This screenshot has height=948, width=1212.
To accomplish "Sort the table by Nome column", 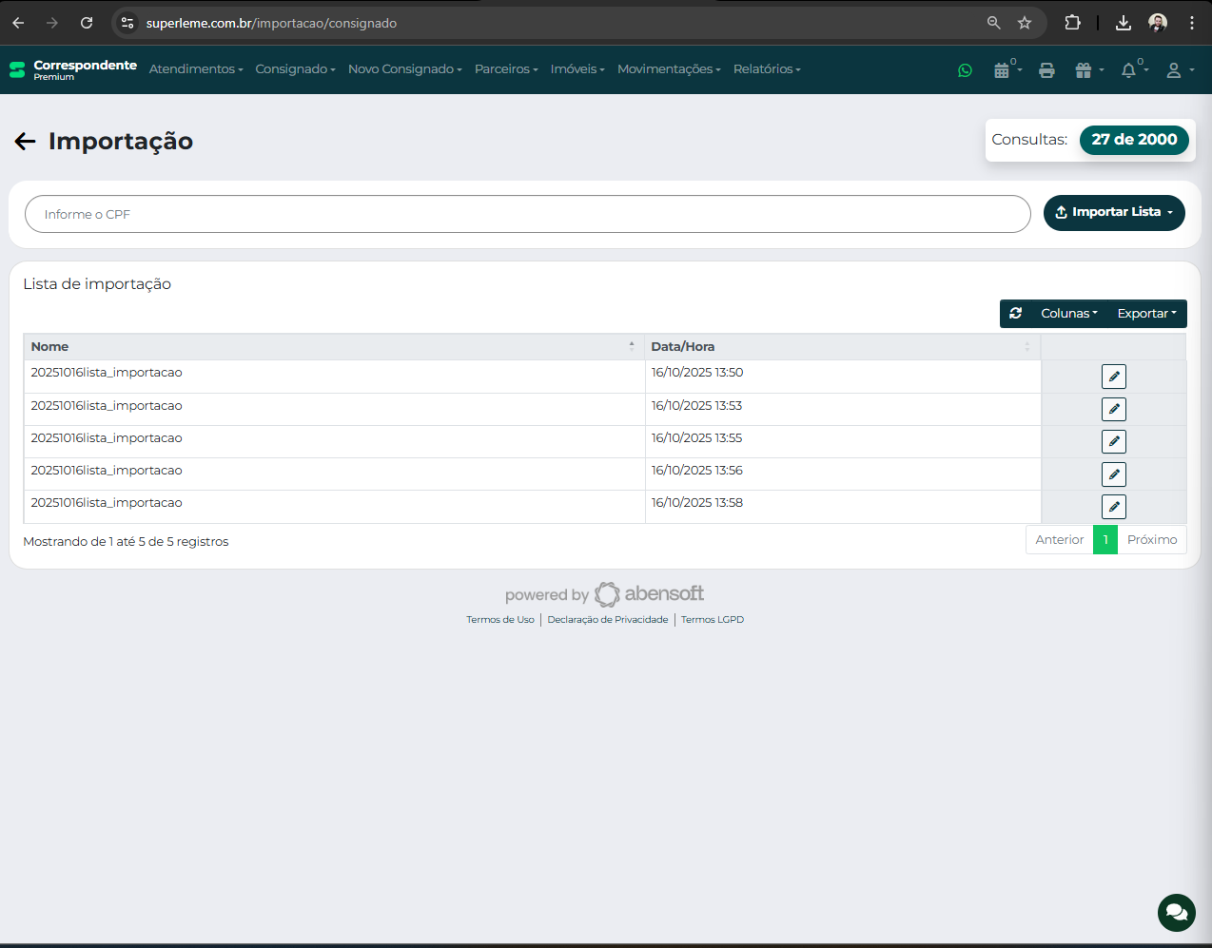I will [x=333, y=347].
